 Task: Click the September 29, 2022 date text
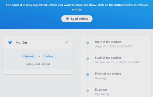tap(117, 62)
